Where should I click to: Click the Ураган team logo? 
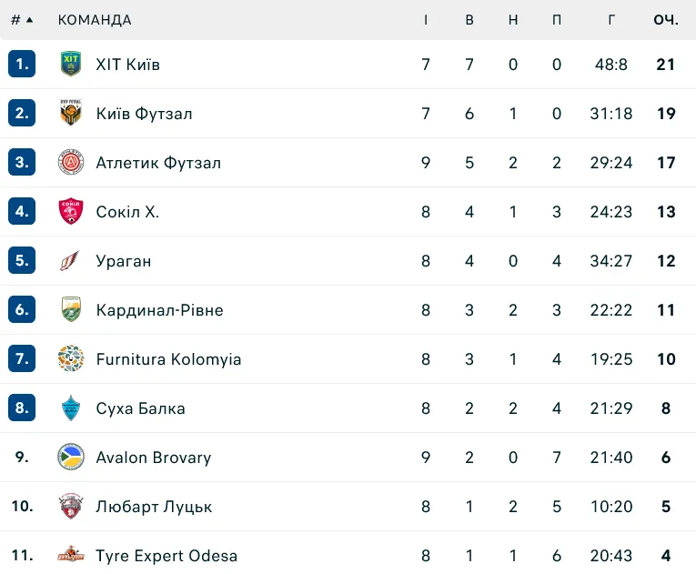[x=71, y=260]
